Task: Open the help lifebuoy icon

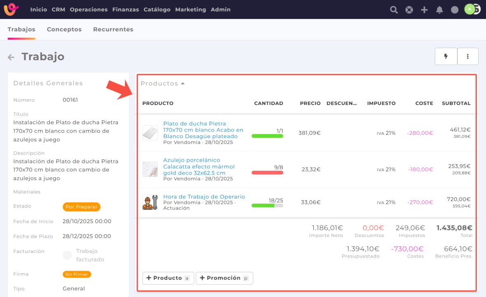Action: tap(409, 10)
